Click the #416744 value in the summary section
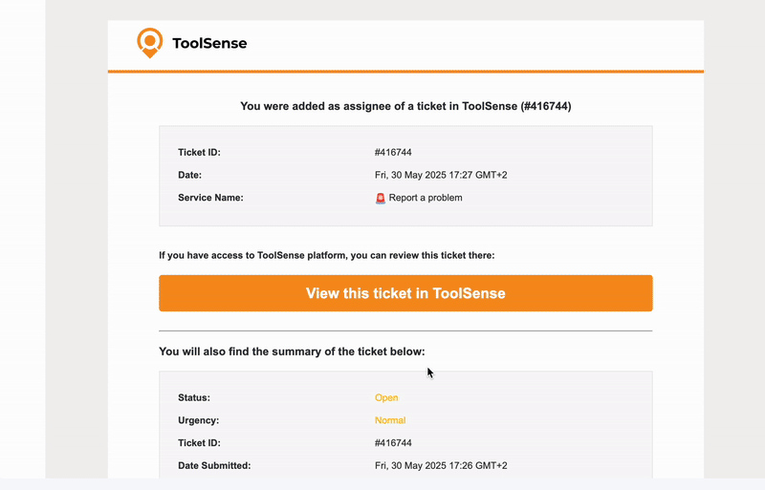Screen dimensions: 765x490 tap(393, 443)
